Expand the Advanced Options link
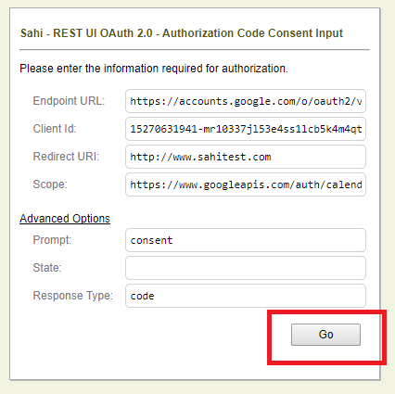 pos(65,219)
